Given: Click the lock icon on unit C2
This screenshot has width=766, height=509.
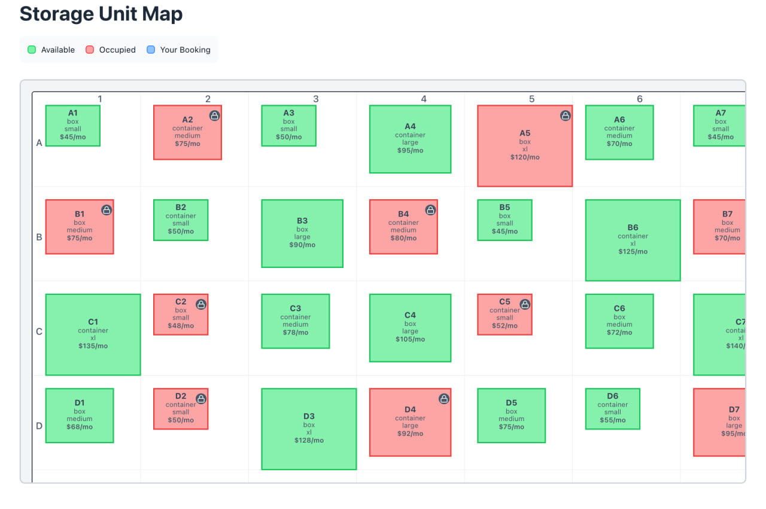Looking at the screenshot, I should [200, 304].
